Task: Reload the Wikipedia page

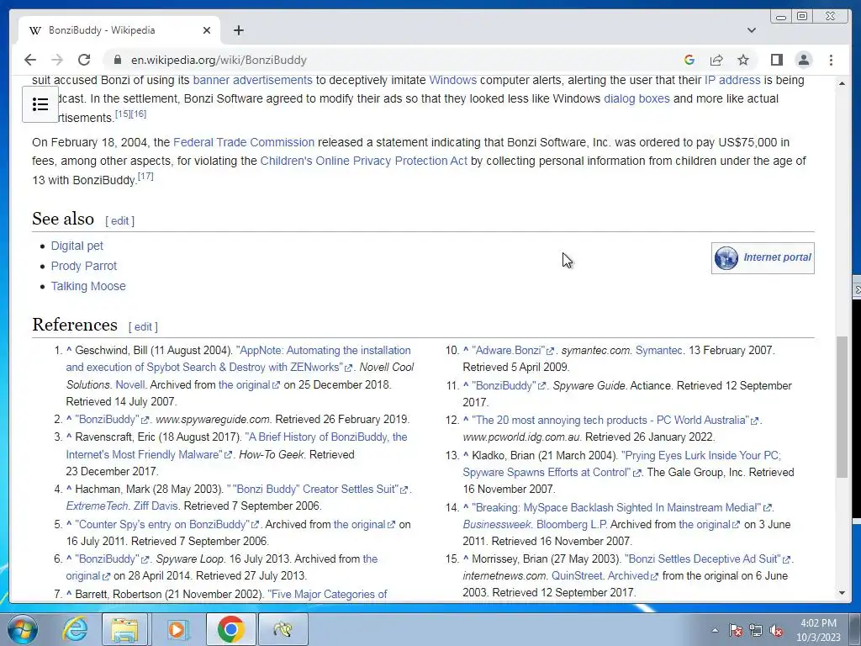Action: point(84,60)
